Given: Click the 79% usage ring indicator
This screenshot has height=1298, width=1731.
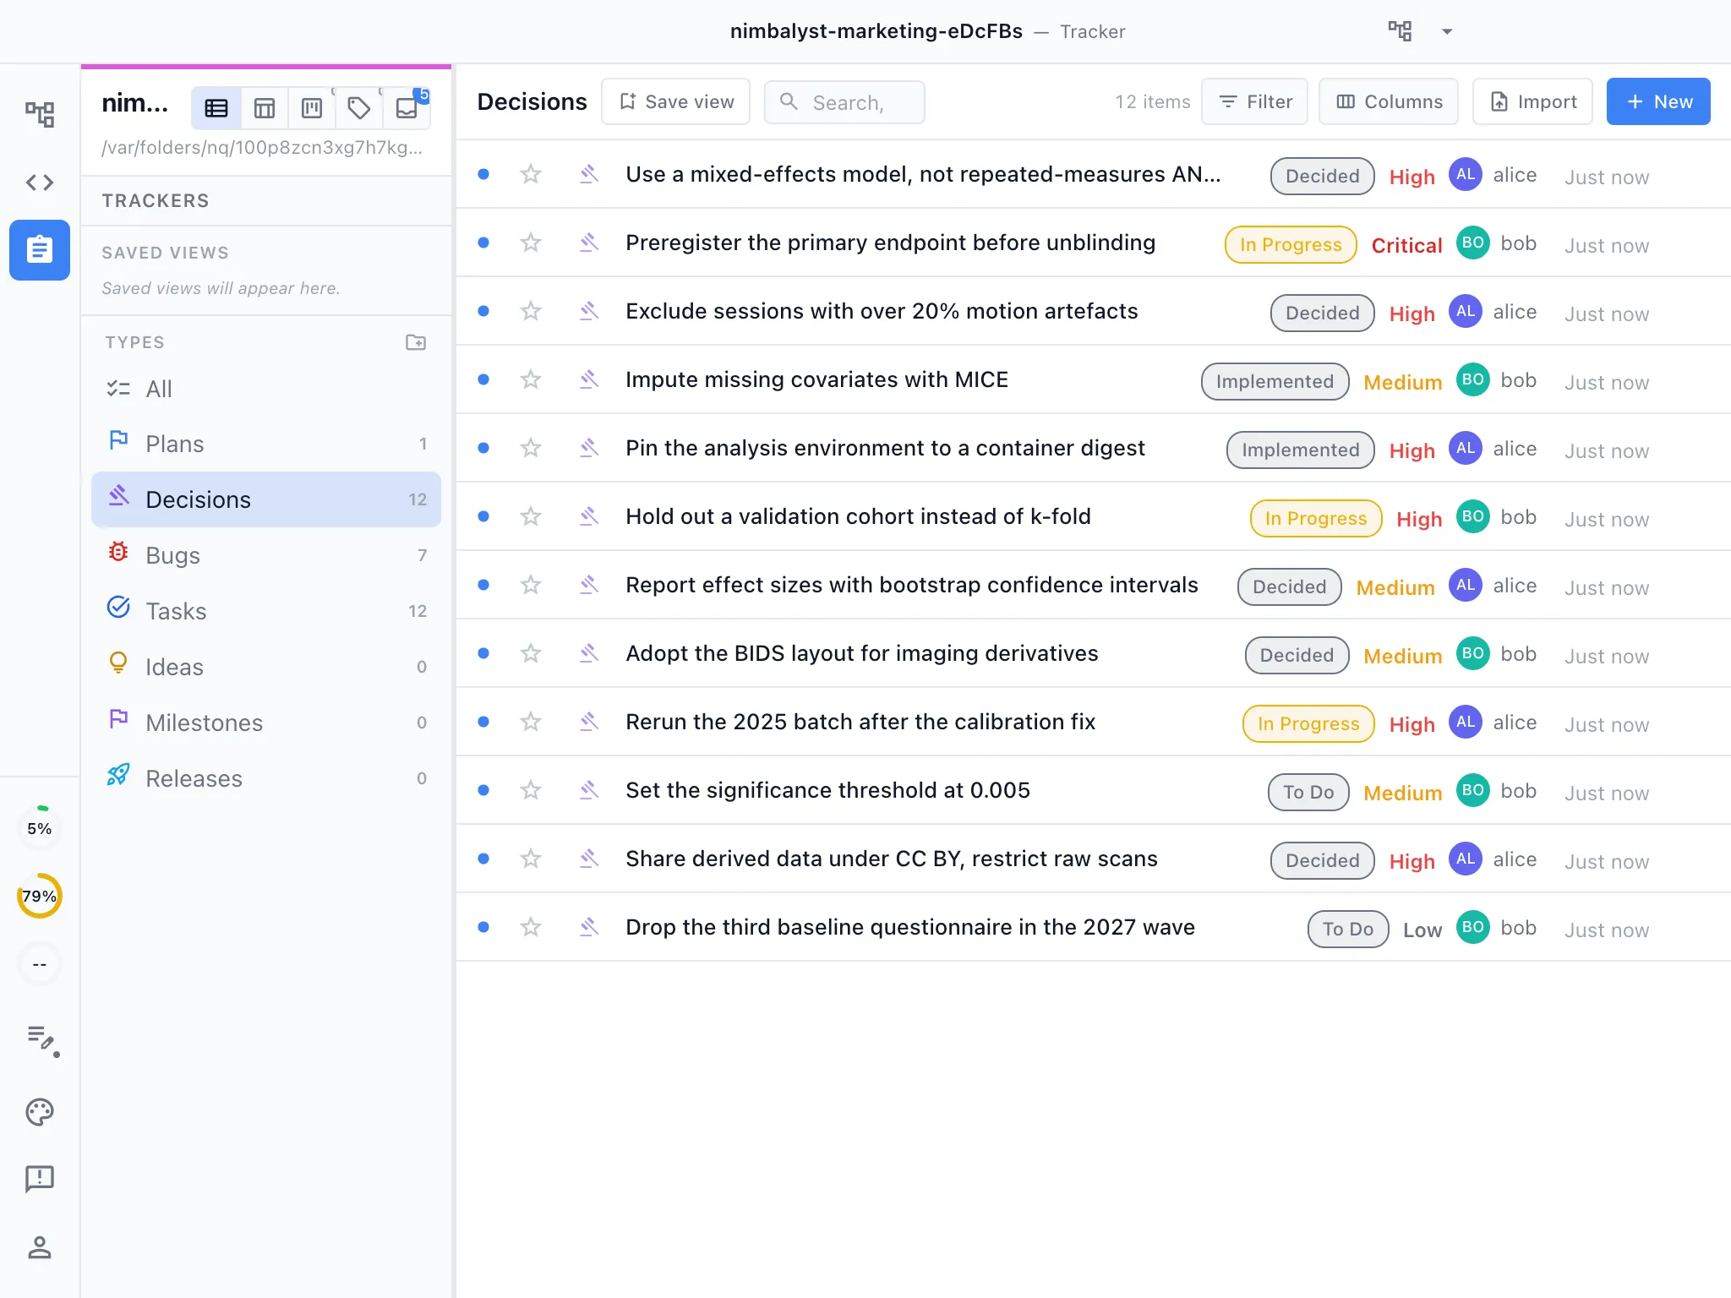Looking at the screenshot, I should coord(40,896).
